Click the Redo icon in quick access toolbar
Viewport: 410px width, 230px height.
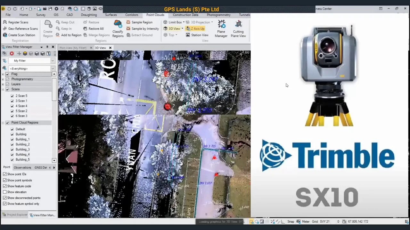(15, 9)
